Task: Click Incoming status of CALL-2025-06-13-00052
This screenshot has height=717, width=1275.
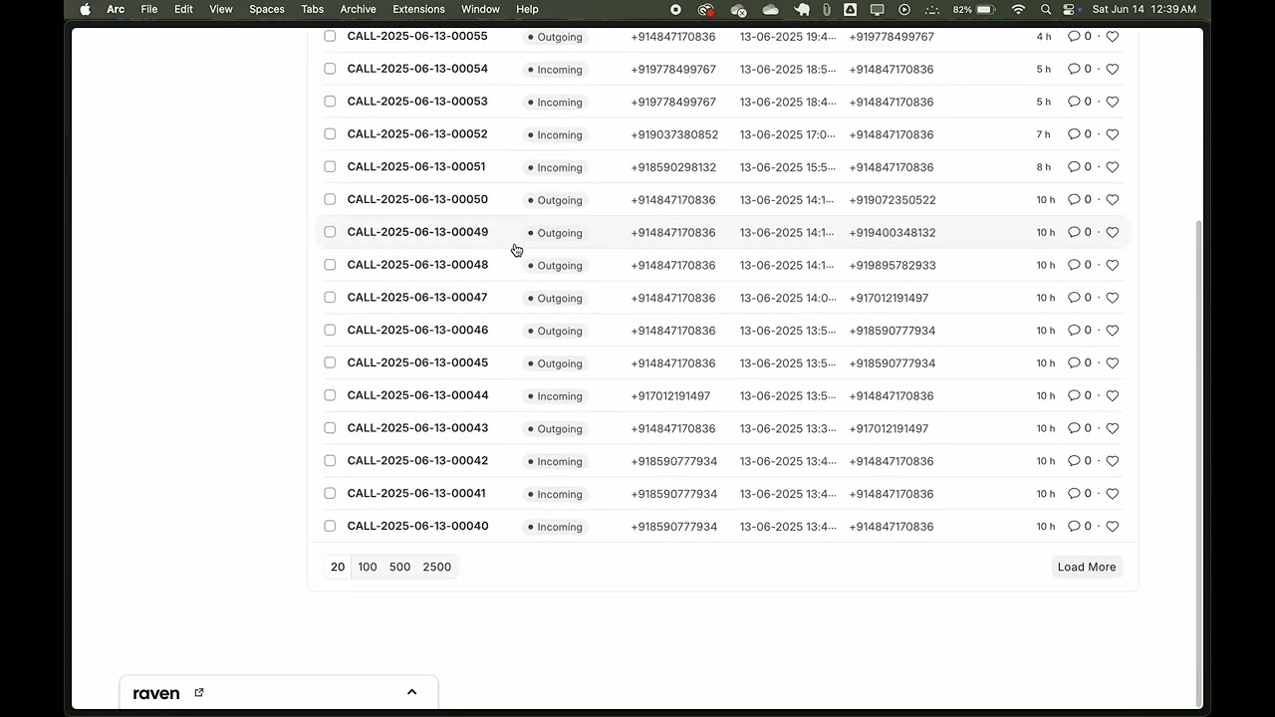Action: tap(556, 134)
